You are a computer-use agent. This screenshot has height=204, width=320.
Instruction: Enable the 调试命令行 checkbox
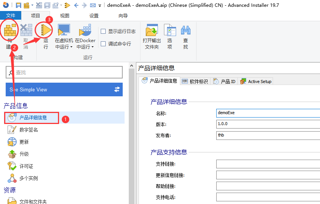point(103,44)
